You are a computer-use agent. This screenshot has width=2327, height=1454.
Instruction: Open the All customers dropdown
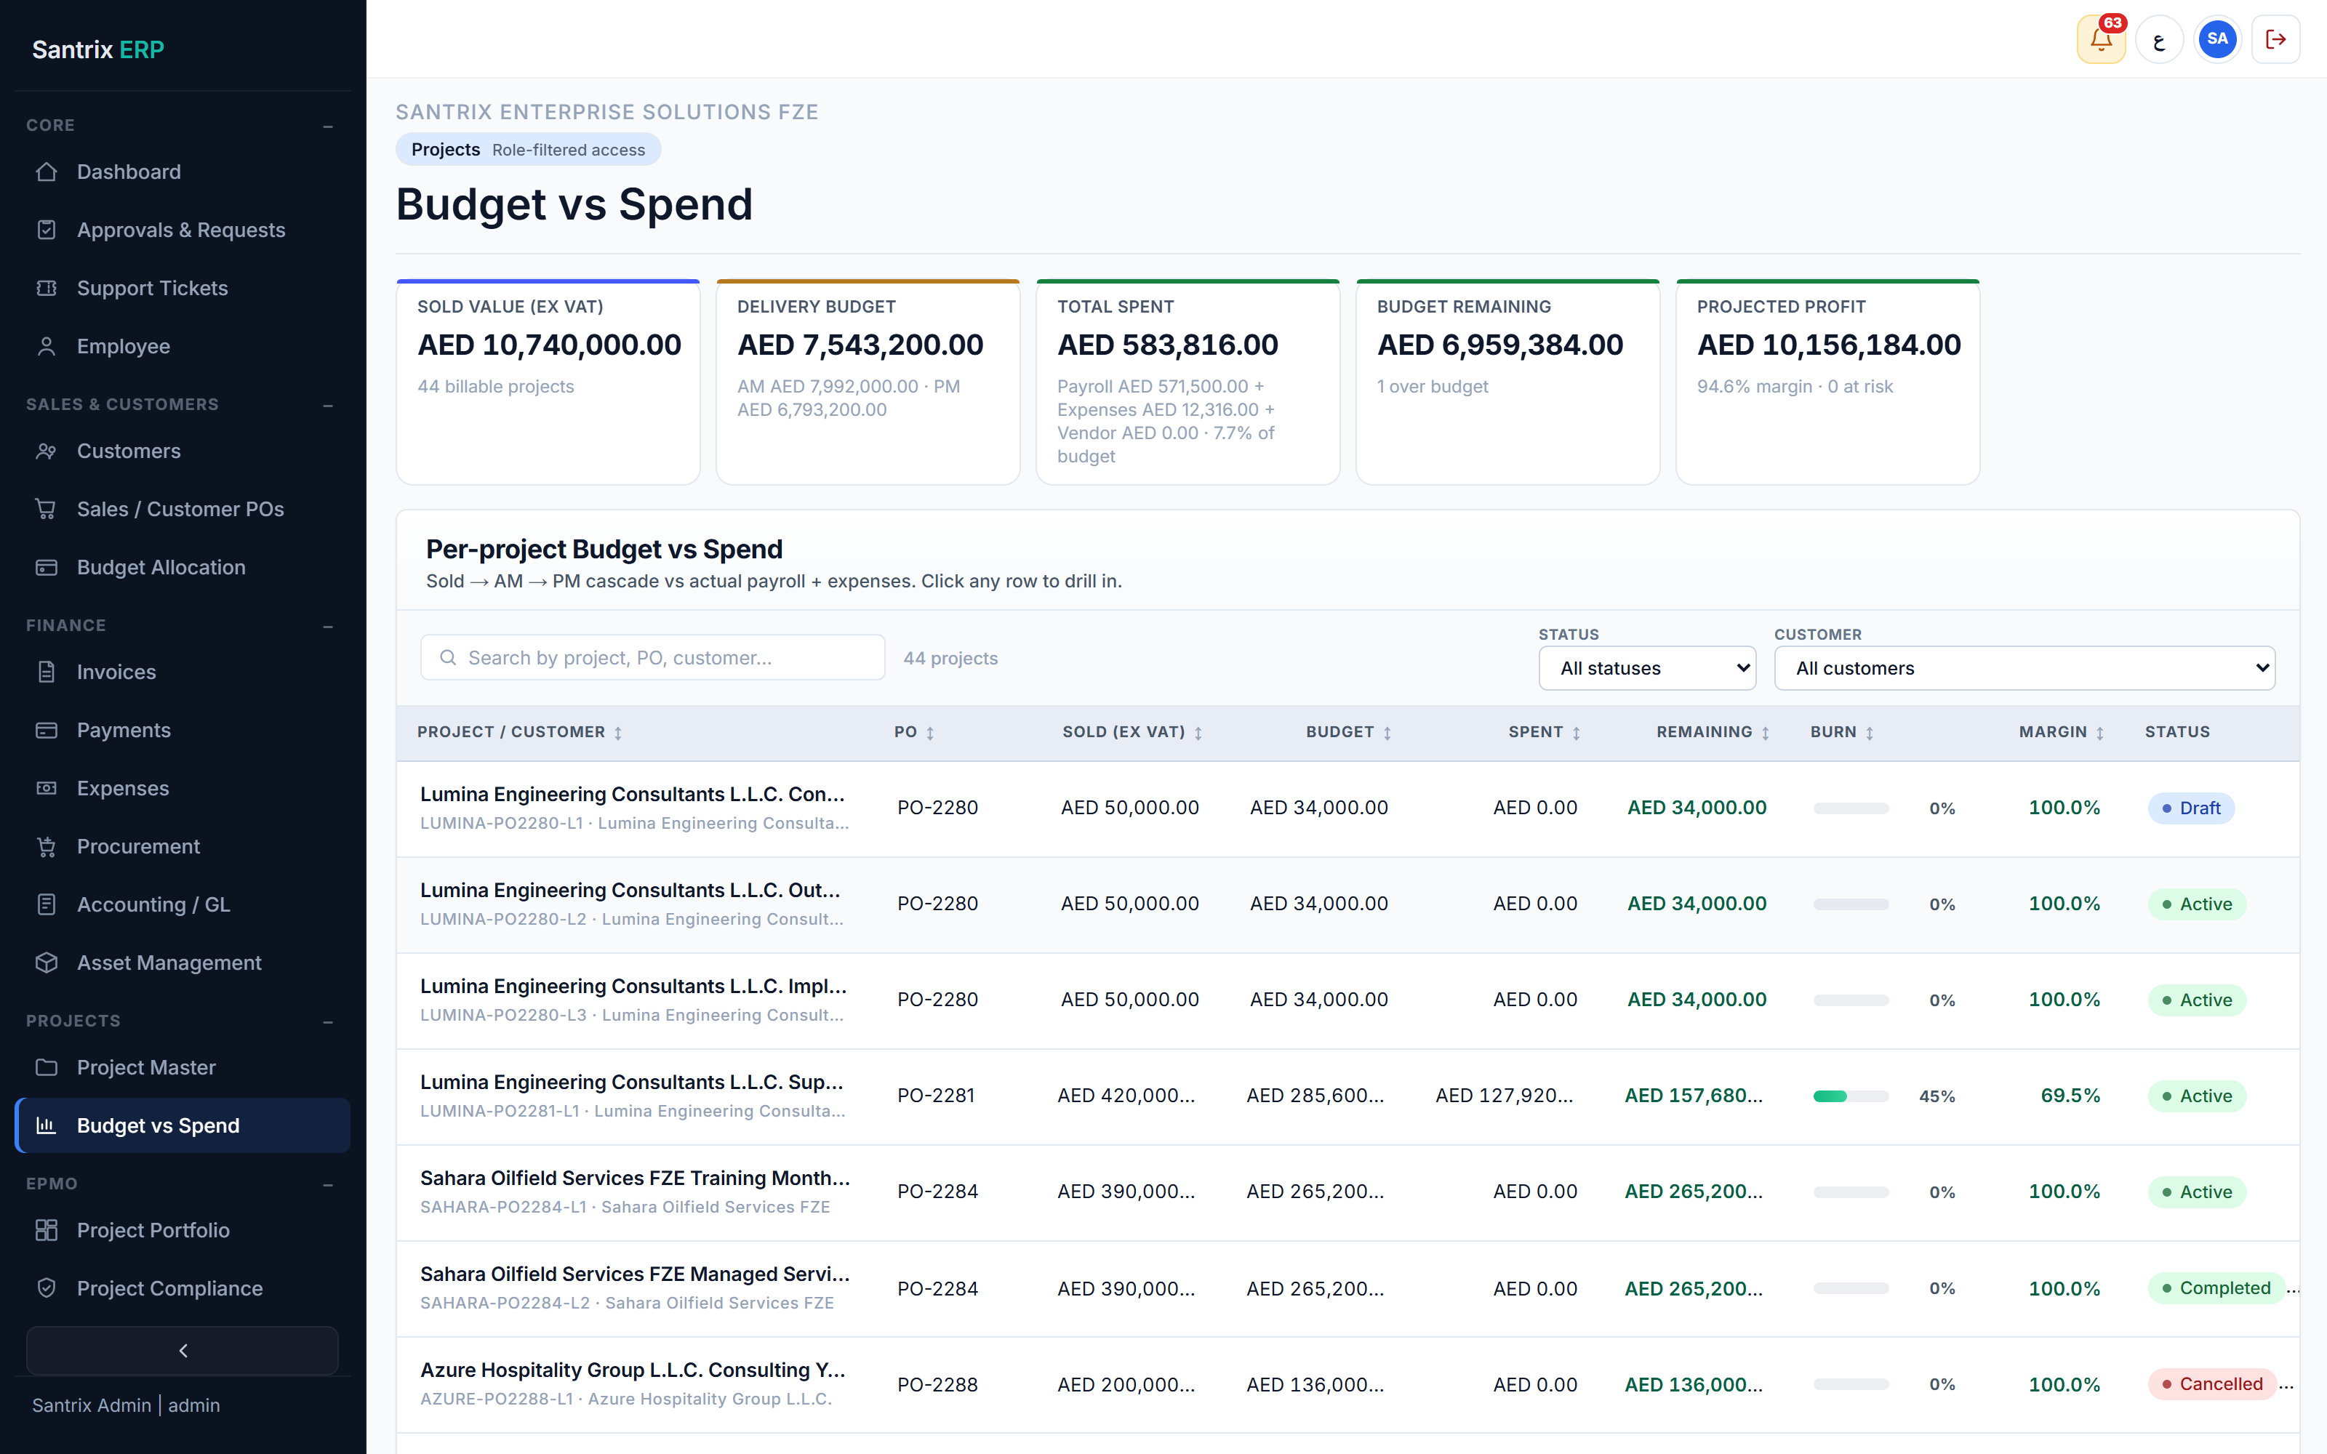(x=2024, y=668)
